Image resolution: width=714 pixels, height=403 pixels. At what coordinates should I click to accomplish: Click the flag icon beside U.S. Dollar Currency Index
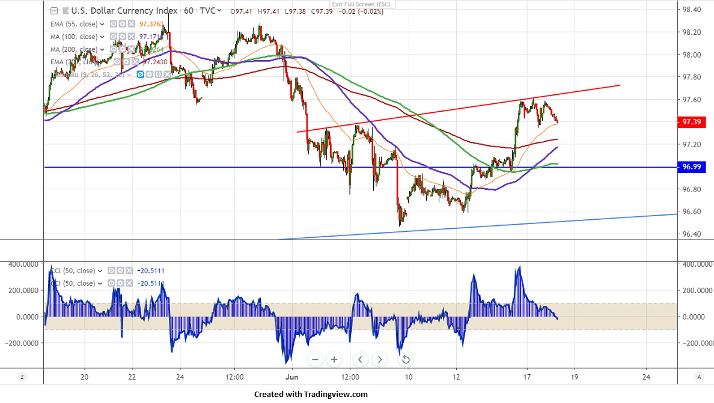point(66,11)
